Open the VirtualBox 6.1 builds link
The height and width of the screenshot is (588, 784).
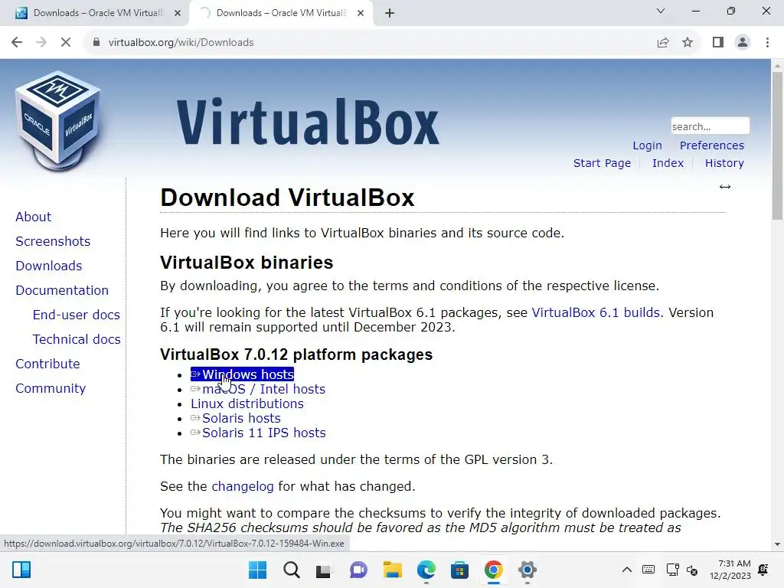click(596, 312)
